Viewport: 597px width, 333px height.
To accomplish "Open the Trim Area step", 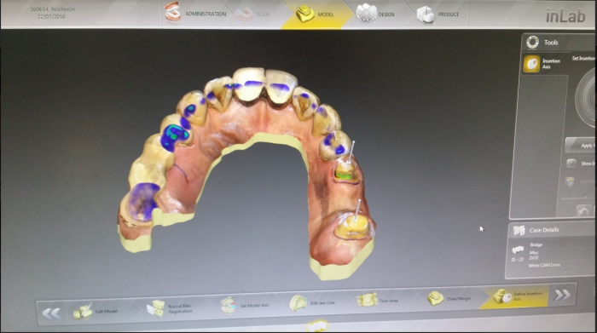I will point(380,301).
